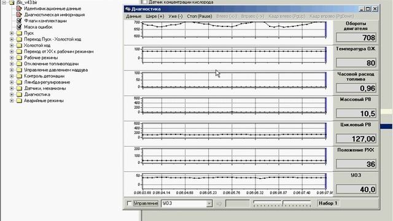Click the Влево (<-) menu item

(x=227, y=17)
